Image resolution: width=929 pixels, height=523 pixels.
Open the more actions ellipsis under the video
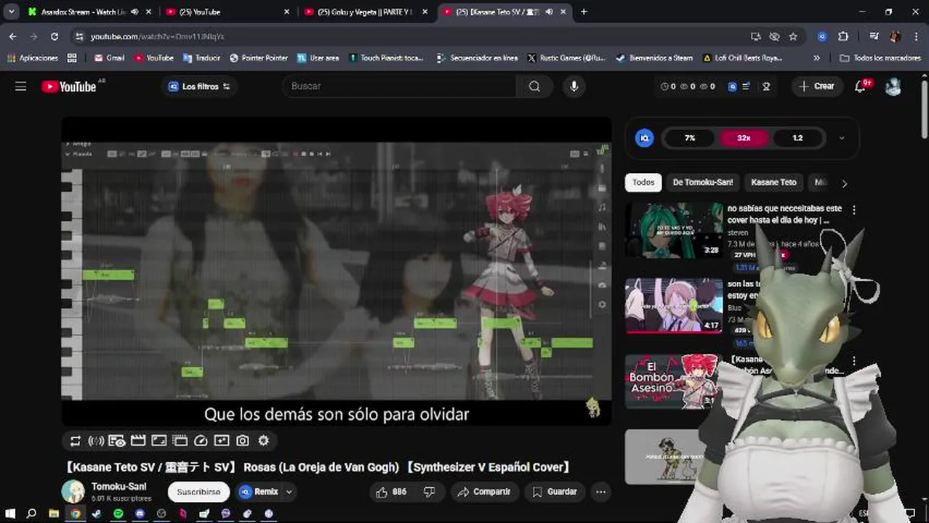point(600,492)
